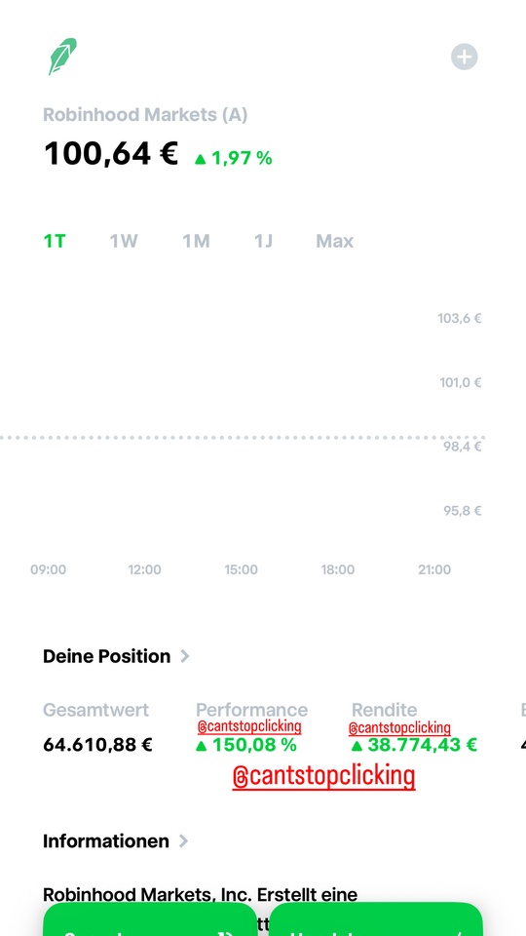
Task: Open Deine Position chevron arrow
Action: click(185, 656)
